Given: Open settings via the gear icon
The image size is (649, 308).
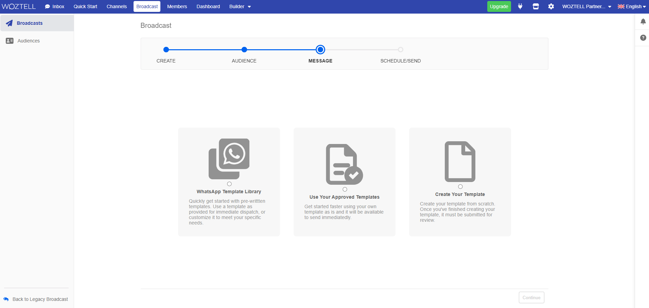Looking at the screenshot, I should pyautogui.click(x=551, y=6).
